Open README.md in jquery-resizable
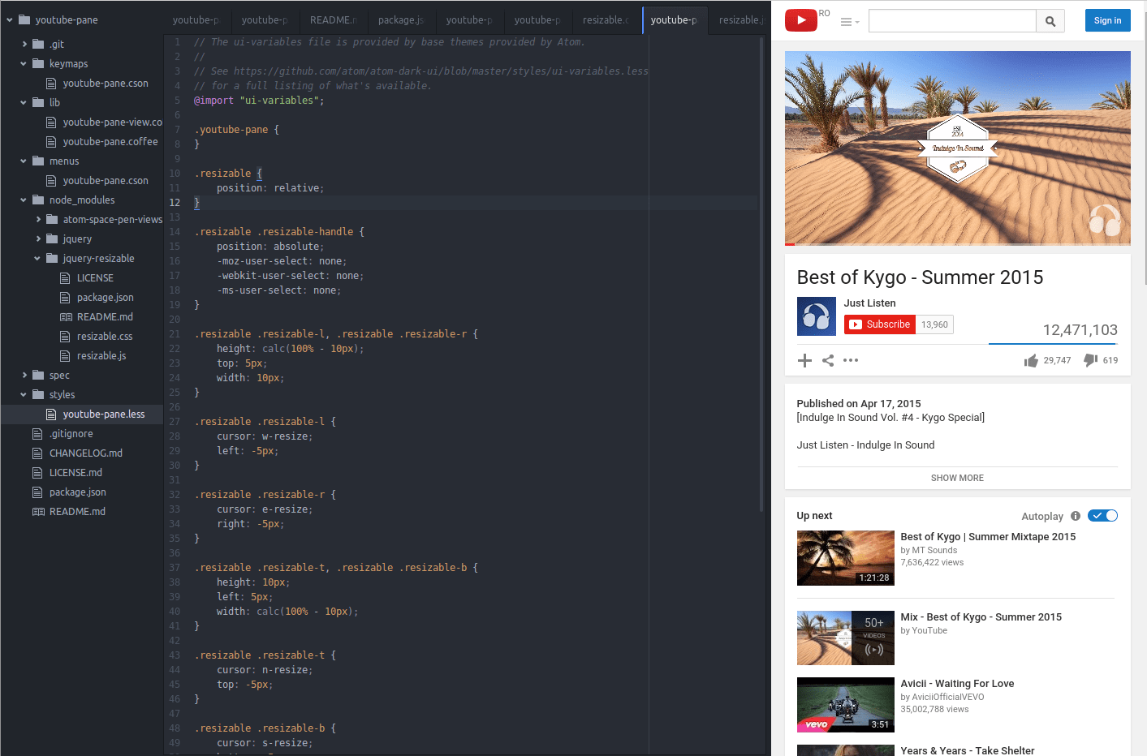This screenshot has width=1147, height=756. coord(97,316)
